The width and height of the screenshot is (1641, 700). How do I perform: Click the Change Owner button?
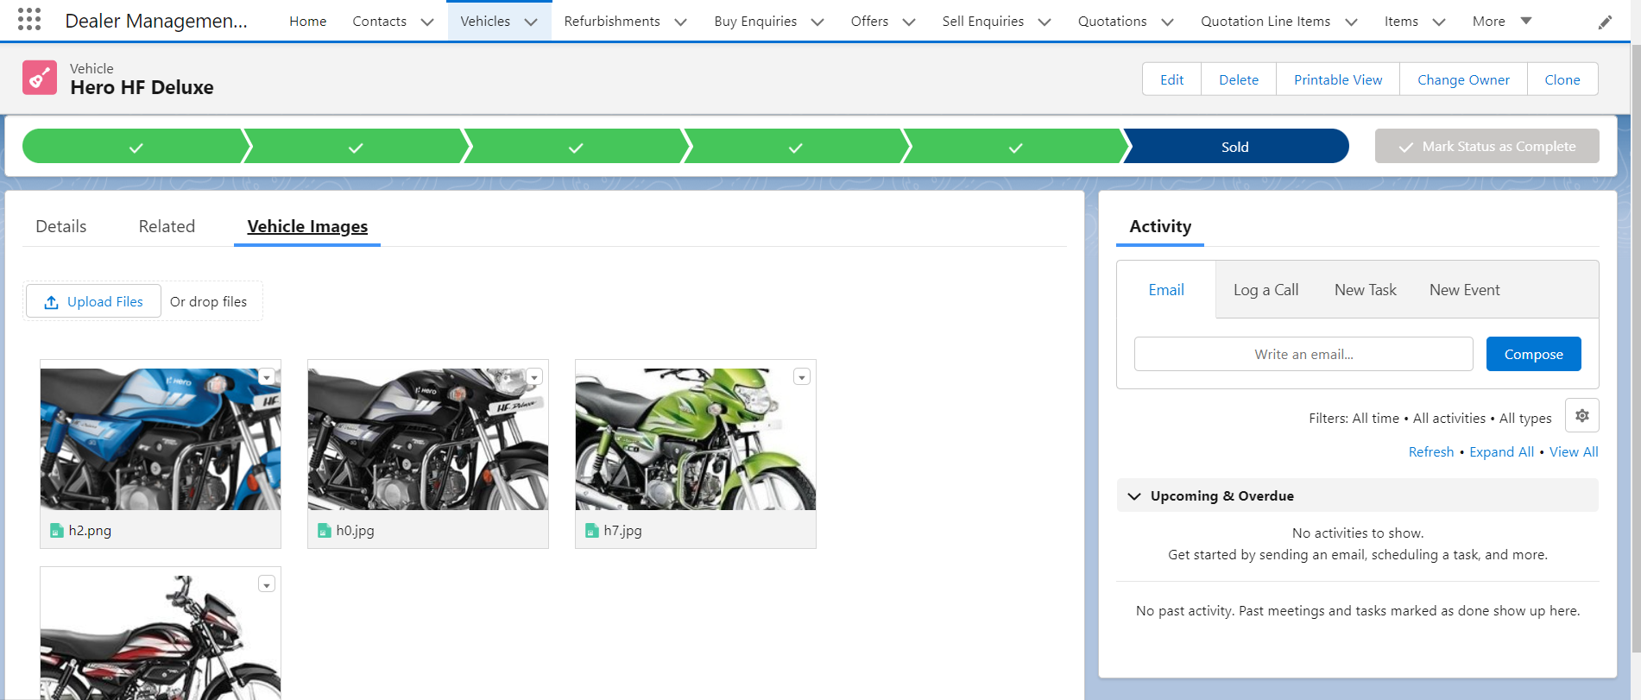(x=1463, y=79)
